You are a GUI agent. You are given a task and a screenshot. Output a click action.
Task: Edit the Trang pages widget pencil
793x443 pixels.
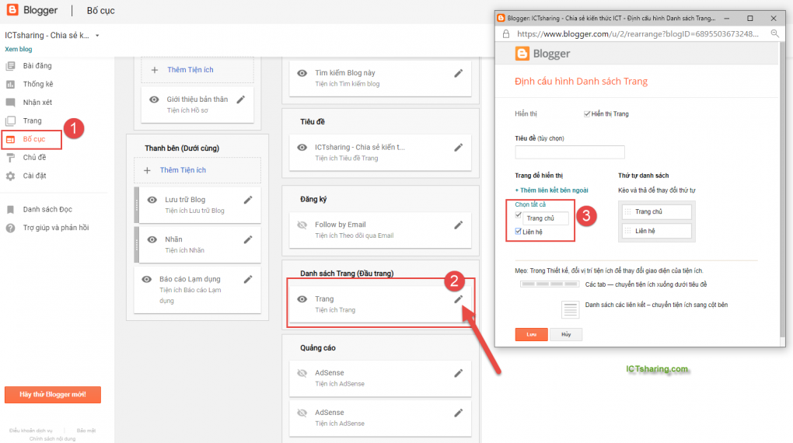click(x=458, y=299)
